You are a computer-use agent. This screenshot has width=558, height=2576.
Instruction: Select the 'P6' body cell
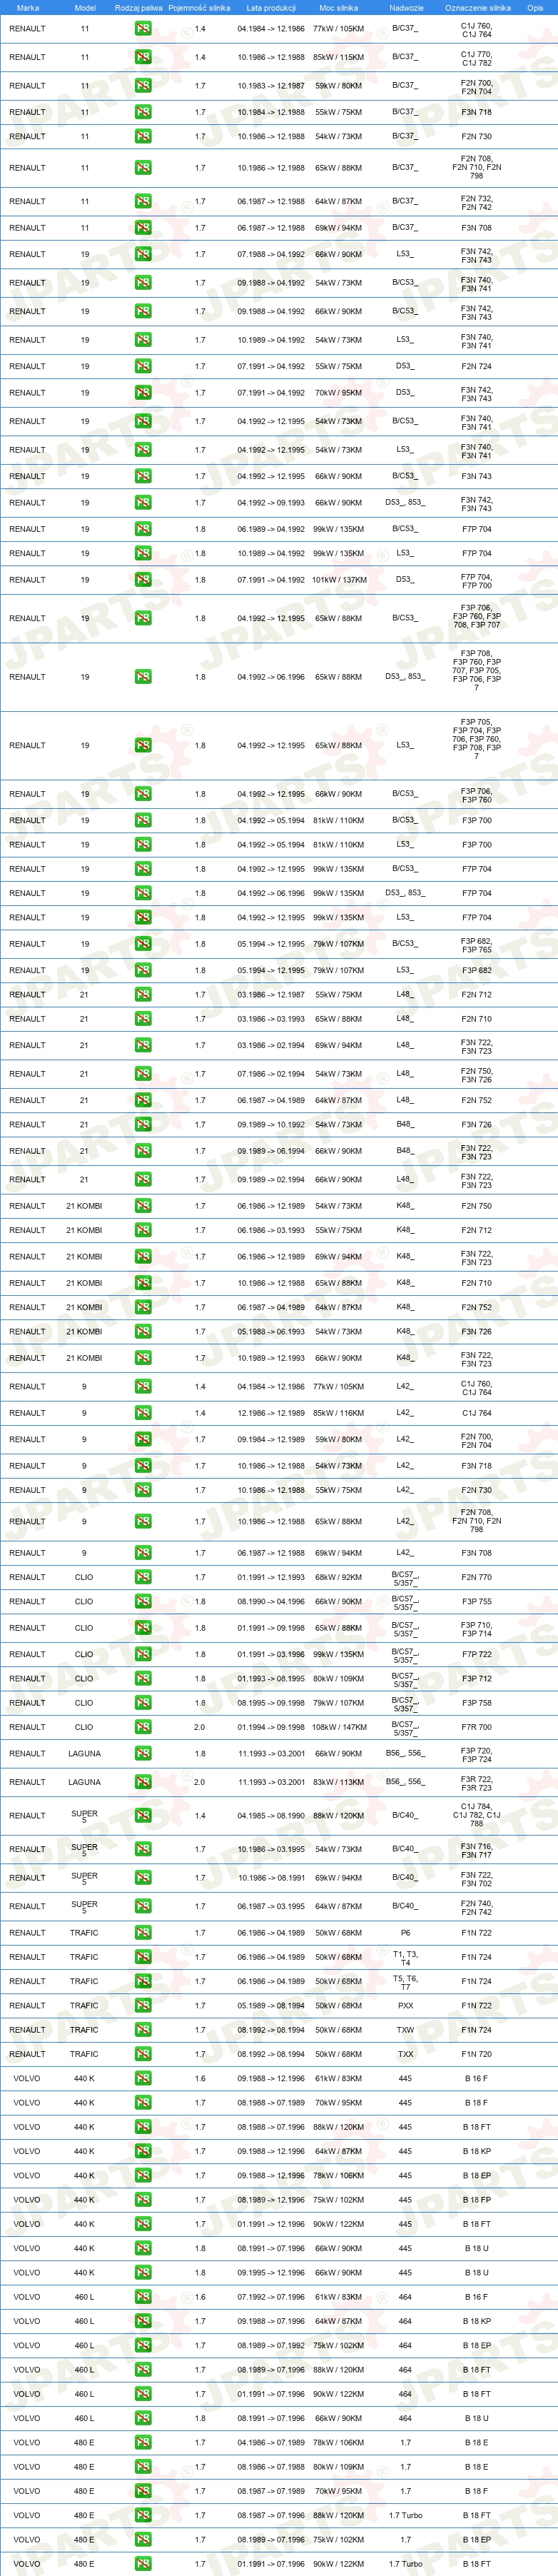[405, 1933]
